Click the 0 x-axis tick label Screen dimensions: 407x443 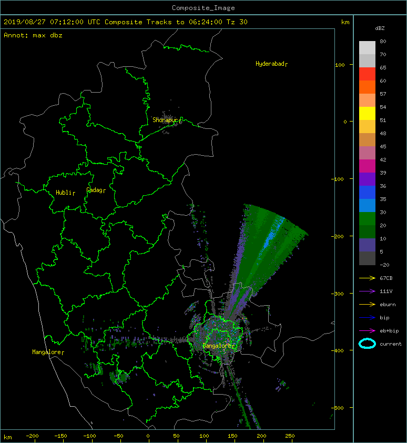pos(148,436)
